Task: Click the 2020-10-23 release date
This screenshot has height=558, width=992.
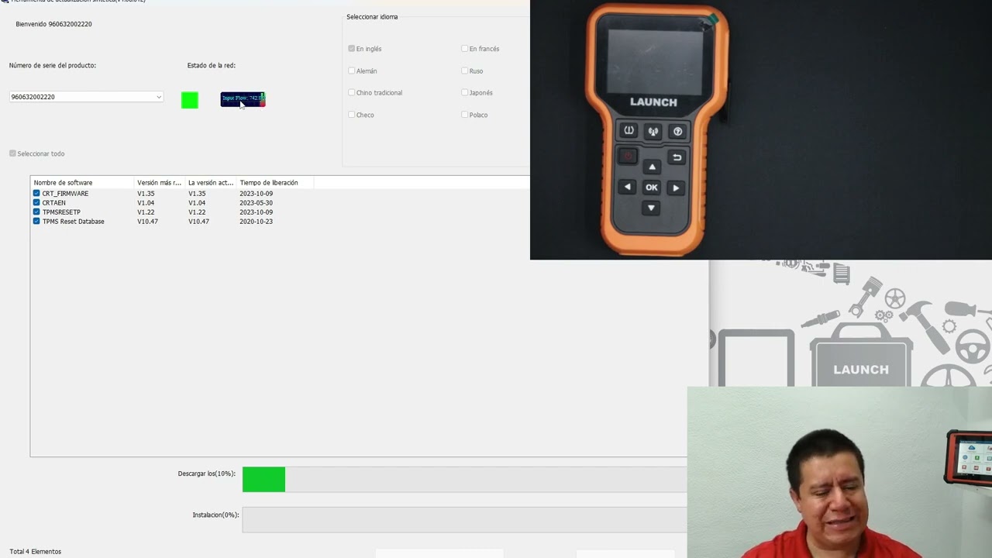Action: tap(256, 222)
